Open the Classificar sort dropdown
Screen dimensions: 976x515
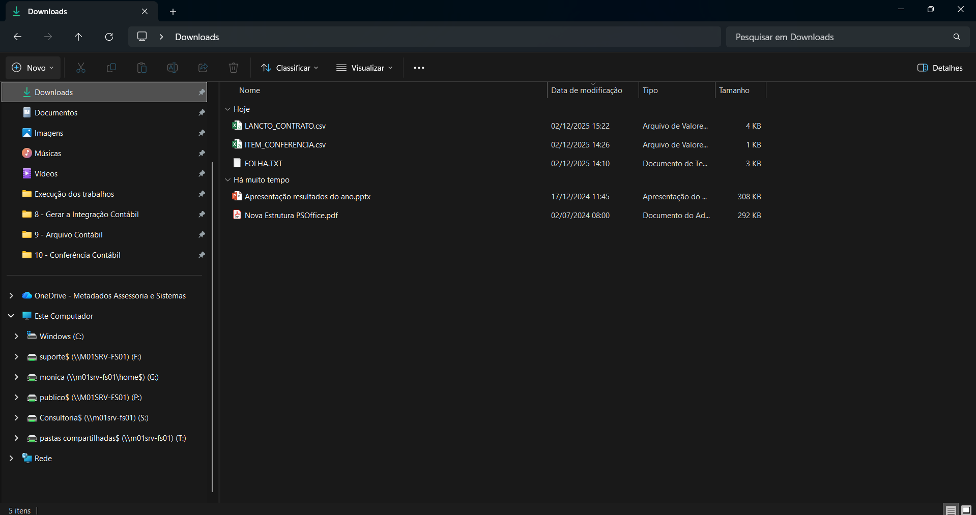(x=290, y=68)
